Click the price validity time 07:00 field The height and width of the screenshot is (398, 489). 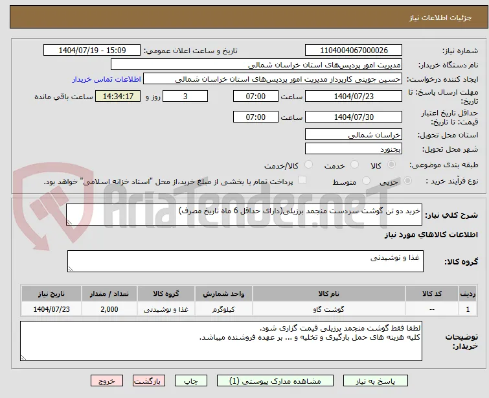click(255, 117)
